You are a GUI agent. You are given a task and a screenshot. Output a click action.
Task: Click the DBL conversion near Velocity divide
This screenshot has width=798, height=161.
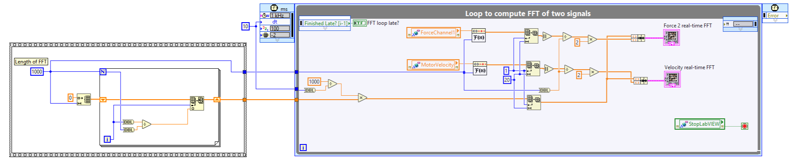coord(544,91)
